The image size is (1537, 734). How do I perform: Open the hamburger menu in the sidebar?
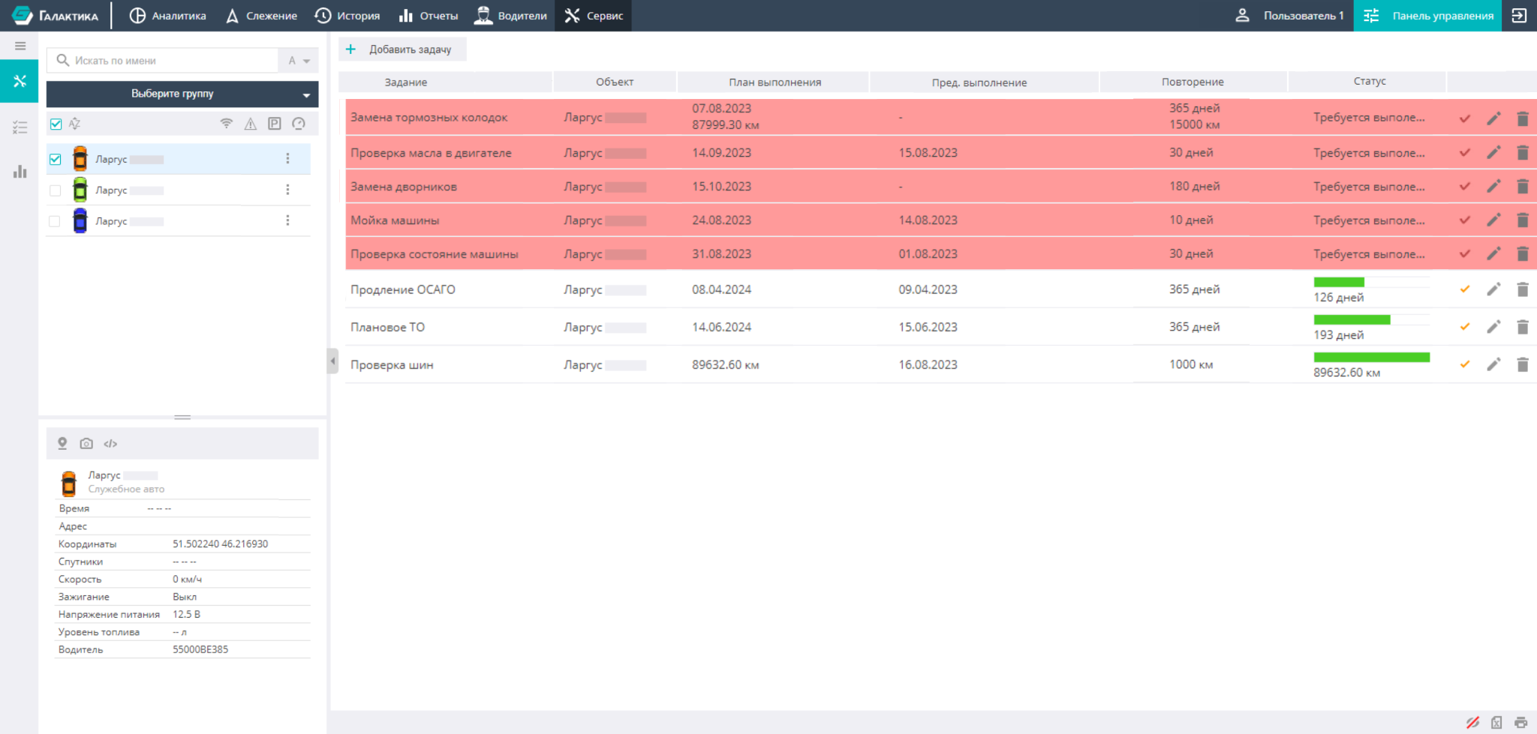coord(20,46)
